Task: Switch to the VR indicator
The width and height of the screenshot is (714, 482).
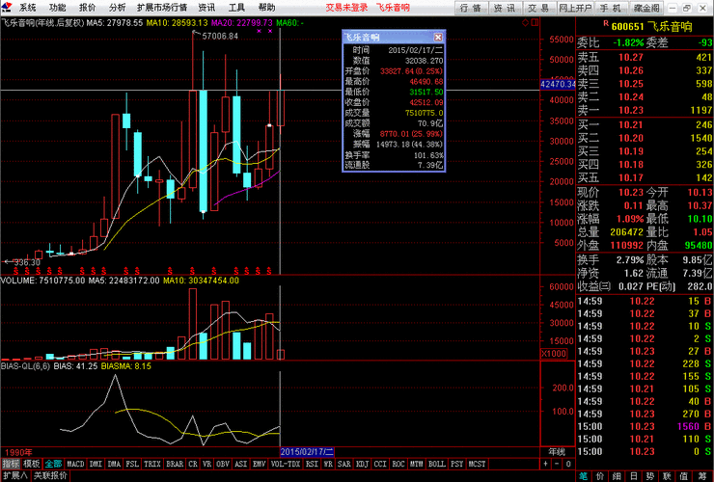Action: click(206, 464)
